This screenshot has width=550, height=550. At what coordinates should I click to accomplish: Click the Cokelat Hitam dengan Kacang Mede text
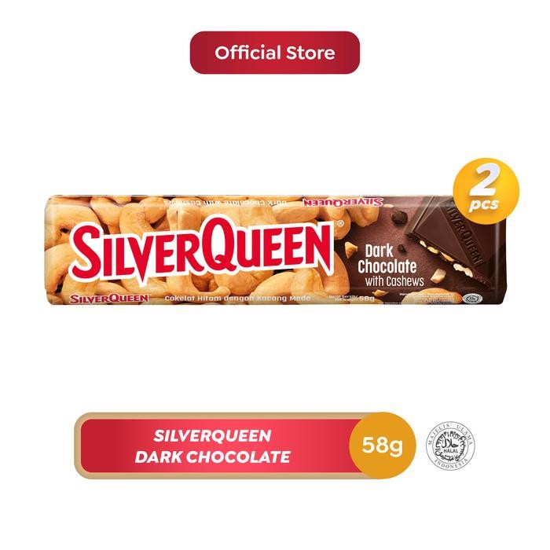(x=238, y=299)
